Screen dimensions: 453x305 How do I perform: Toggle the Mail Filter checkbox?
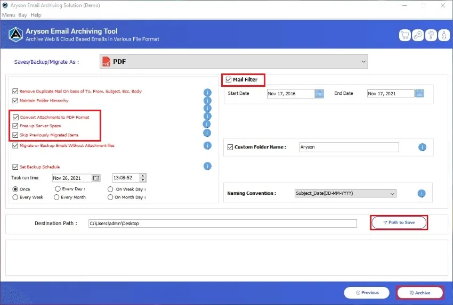point(229,79)
